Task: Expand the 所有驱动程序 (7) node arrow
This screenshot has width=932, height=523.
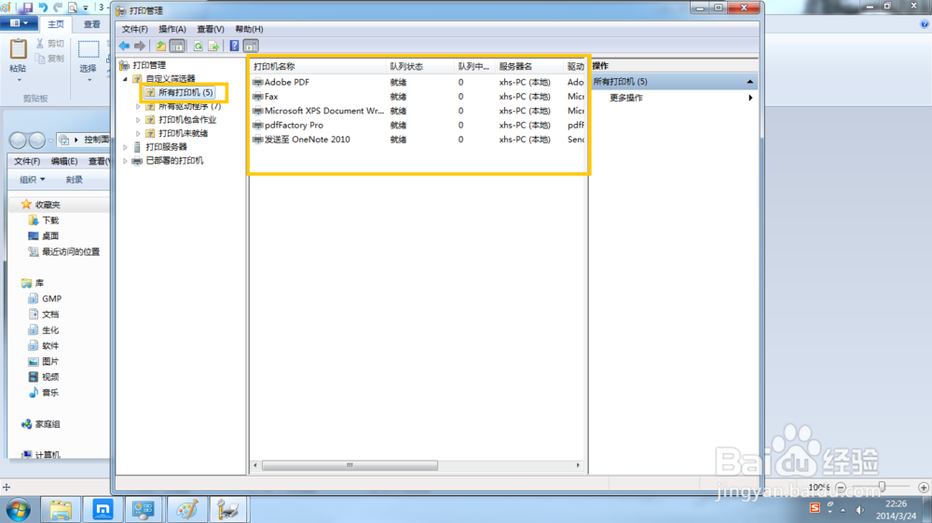Action: (138, 106)
